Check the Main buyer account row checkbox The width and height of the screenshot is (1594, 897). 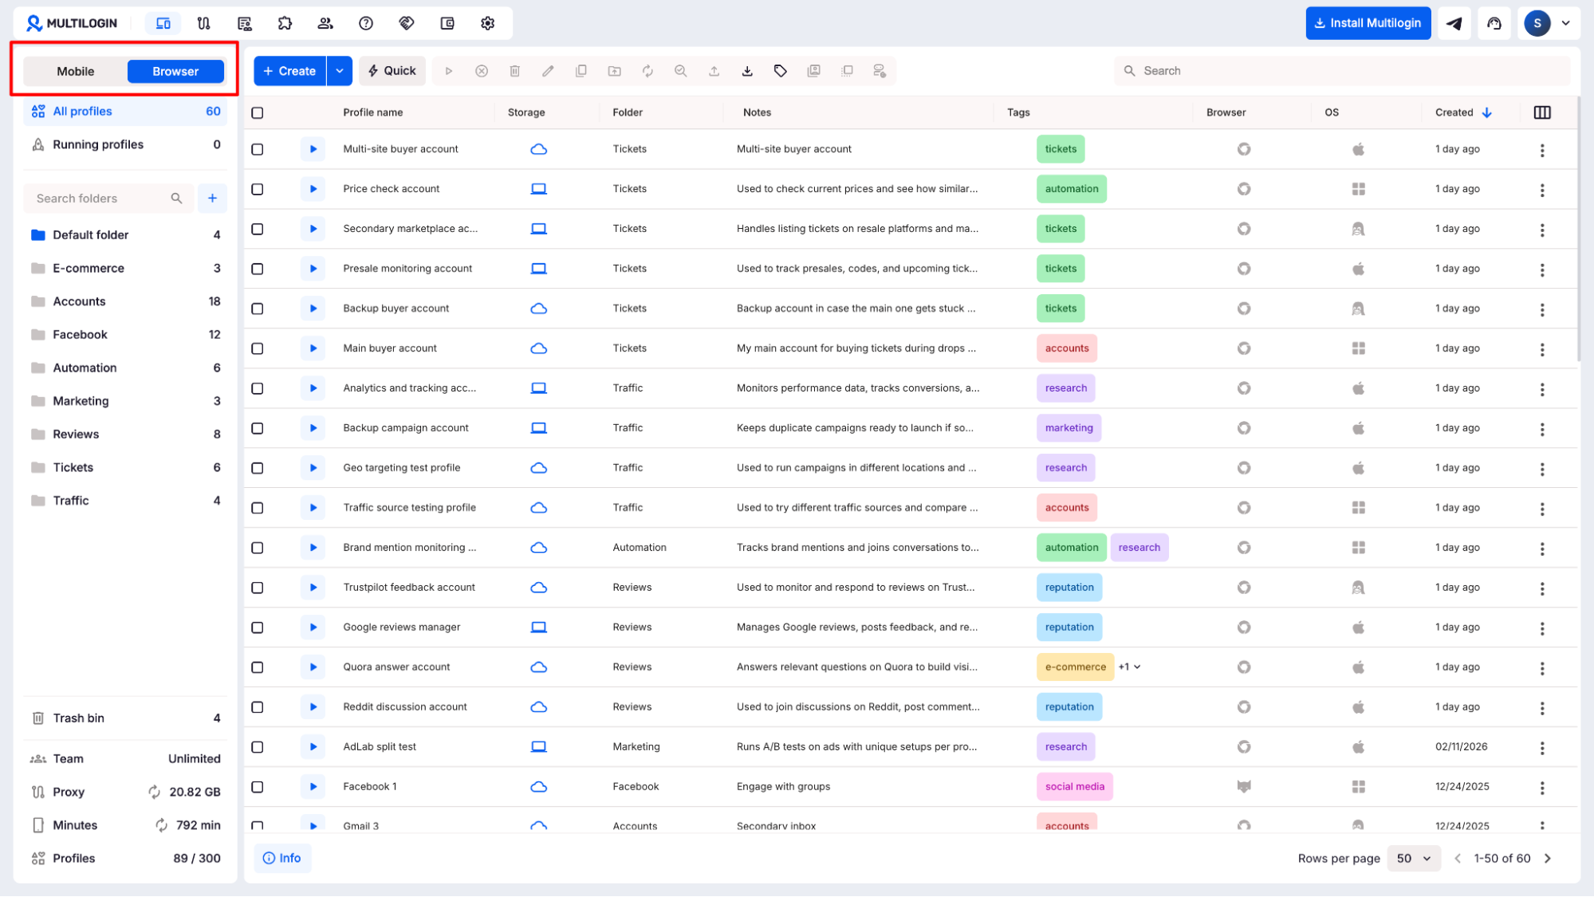click(258, 348)
